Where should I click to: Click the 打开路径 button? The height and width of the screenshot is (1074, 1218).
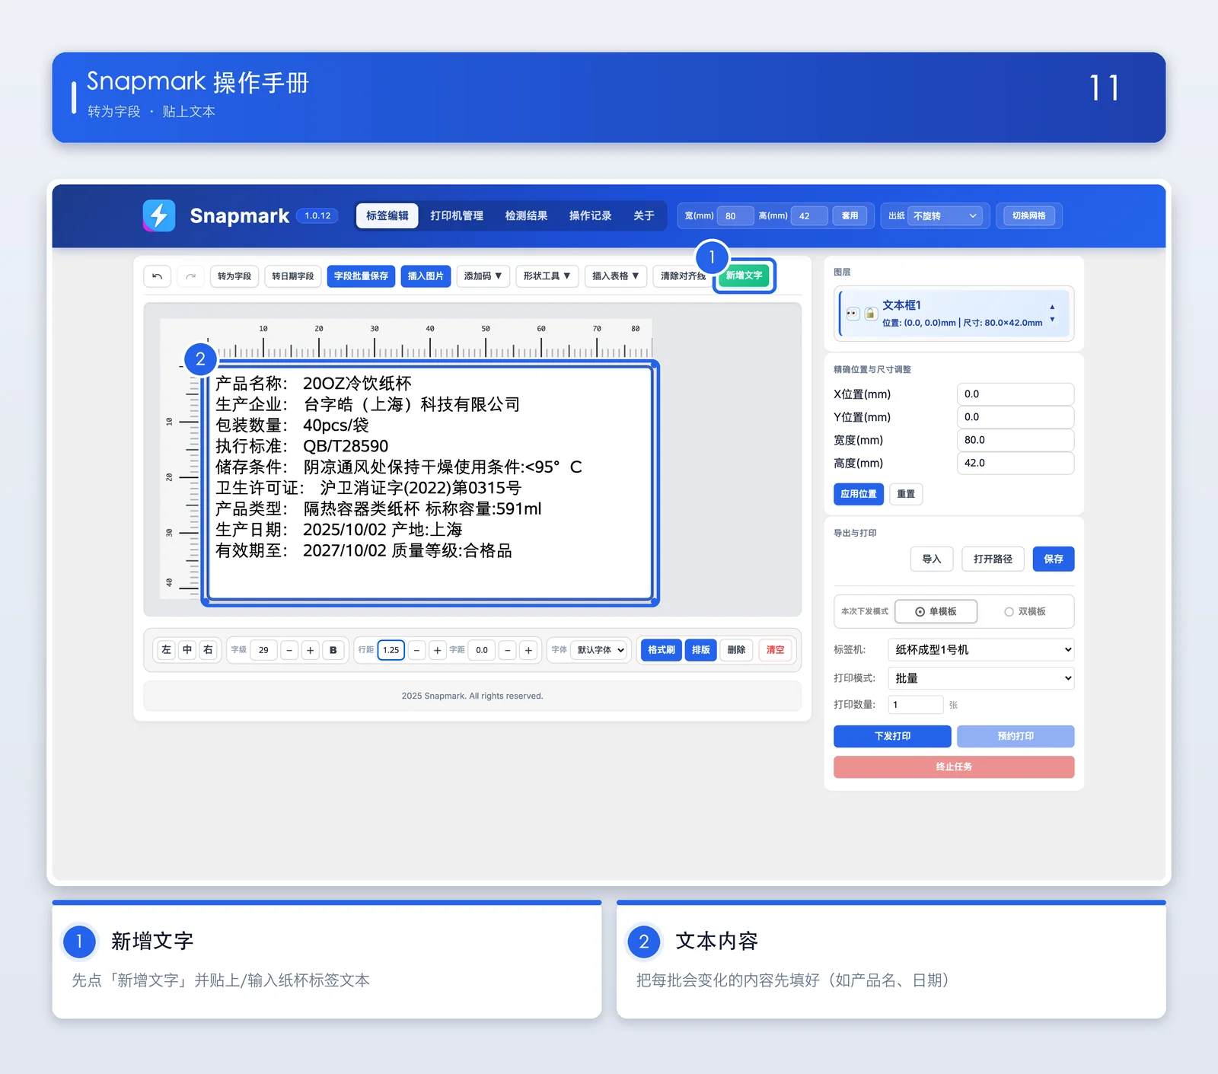[x=993, y=559]
